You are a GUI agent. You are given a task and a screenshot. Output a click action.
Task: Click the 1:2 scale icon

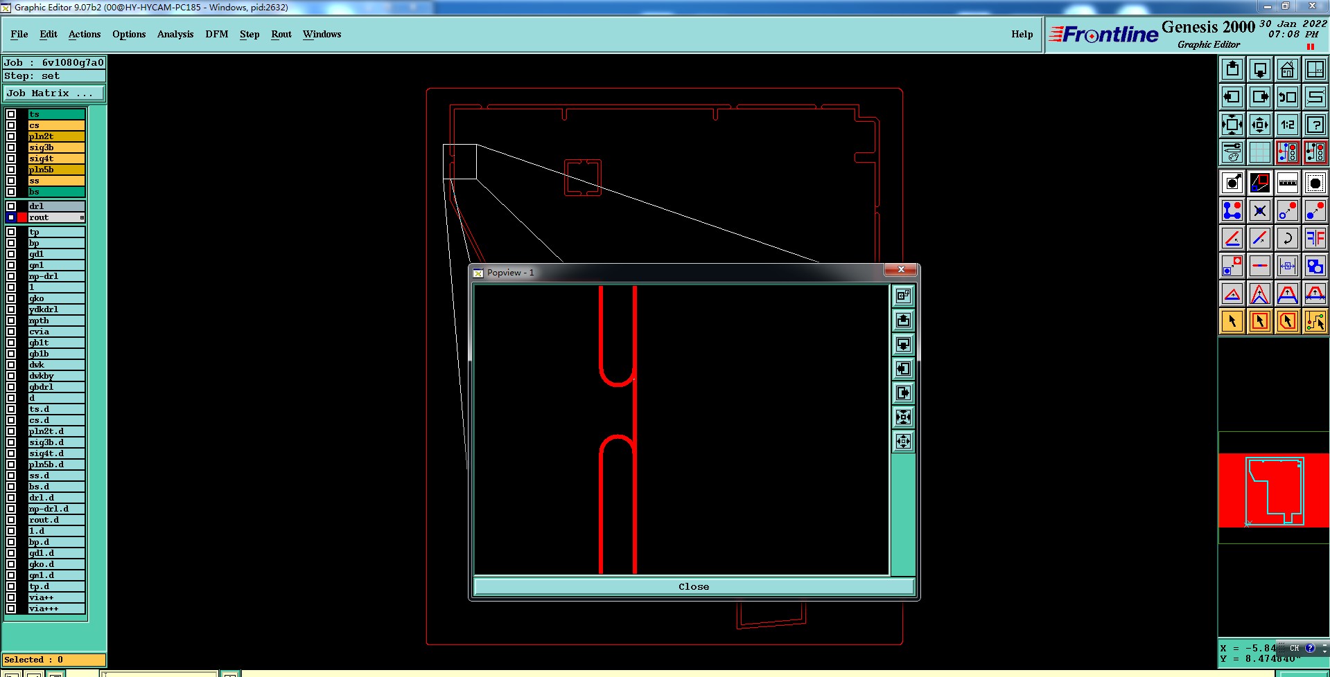(1288, 125)
